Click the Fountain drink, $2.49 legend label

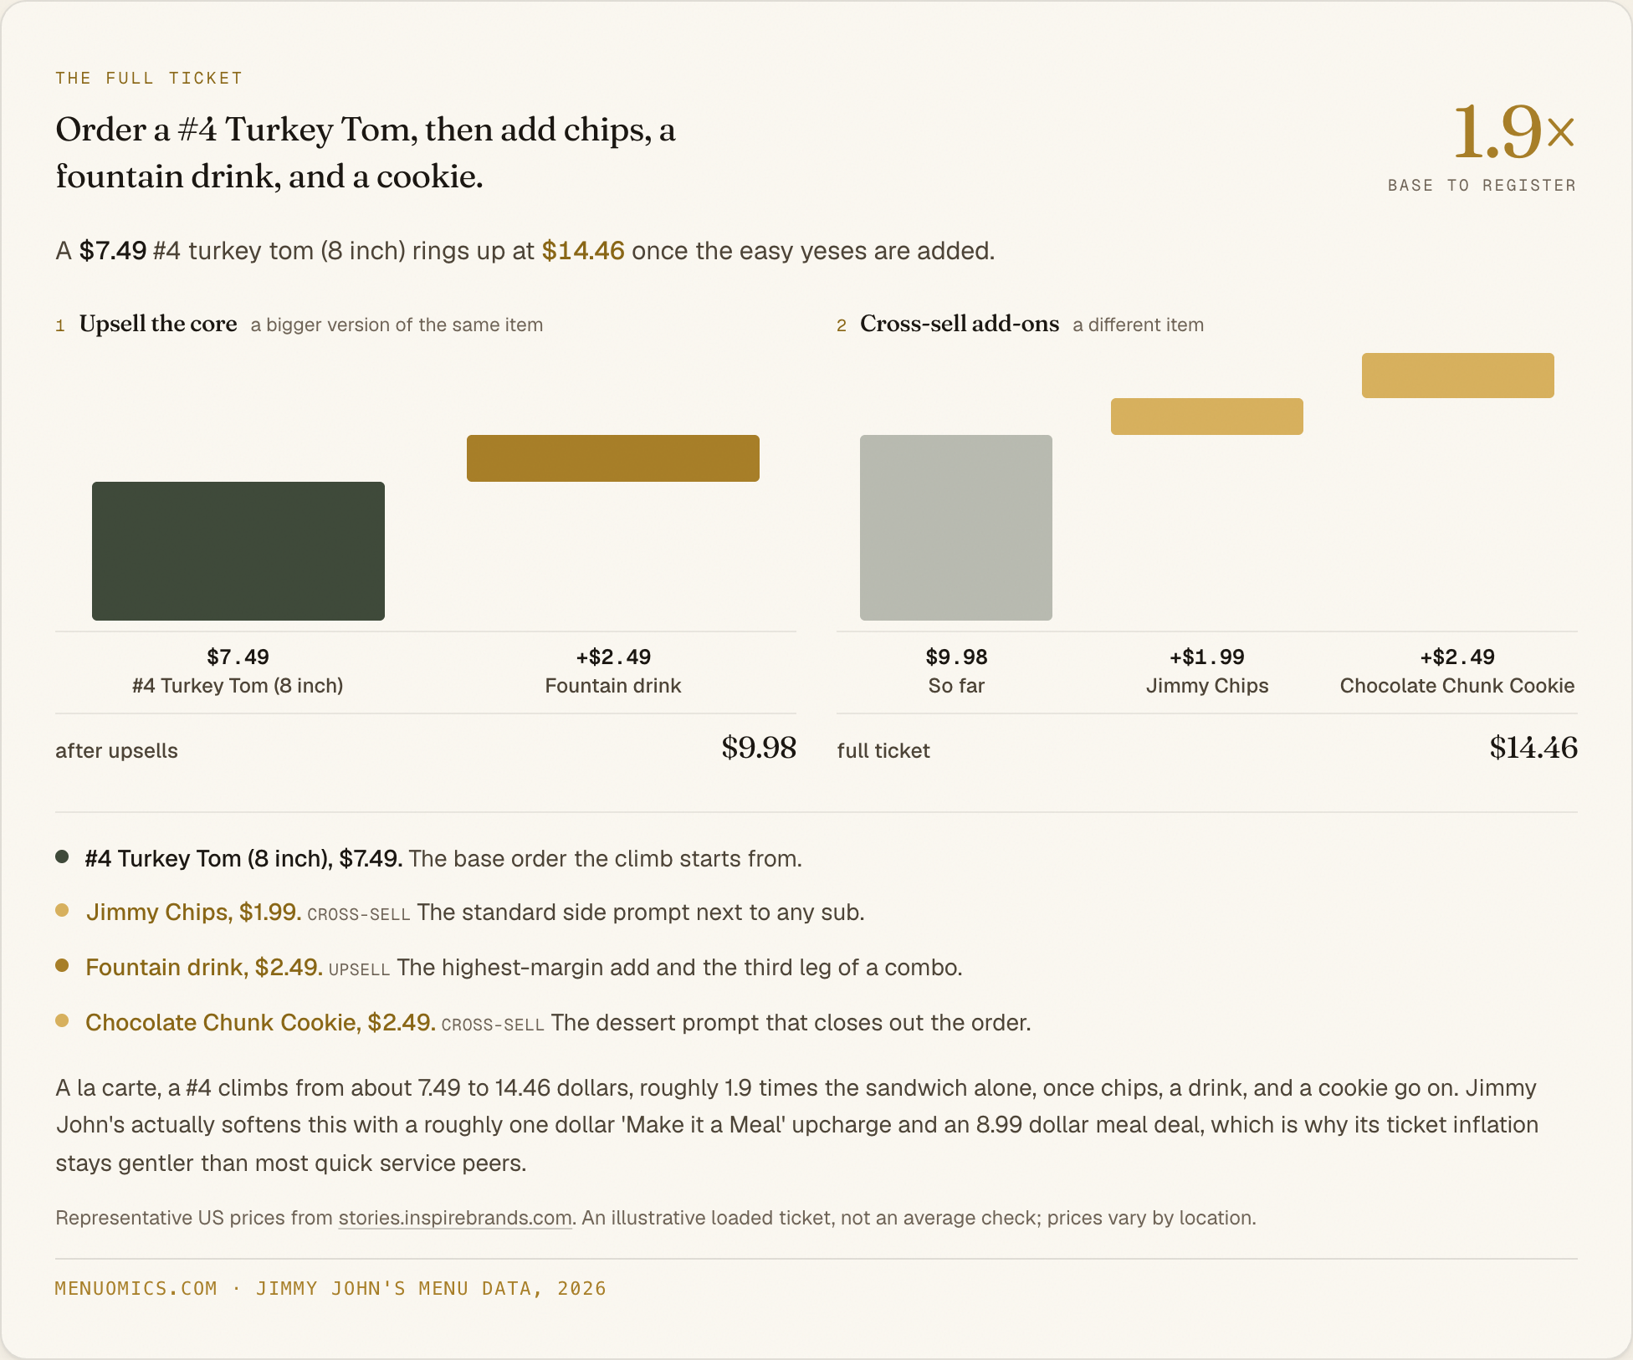pyautogui.click(x=204, y=967)
